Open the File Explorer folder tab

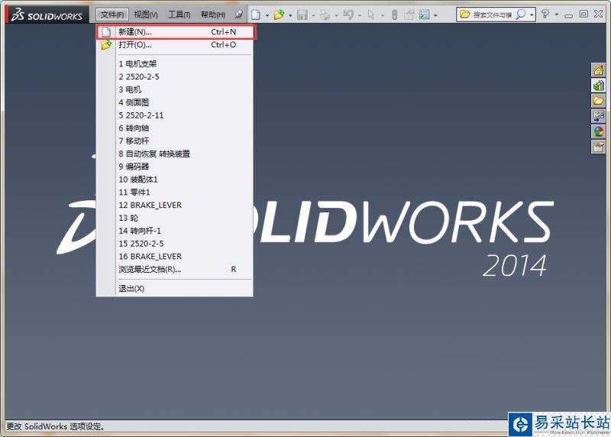[x=599, y=101]
